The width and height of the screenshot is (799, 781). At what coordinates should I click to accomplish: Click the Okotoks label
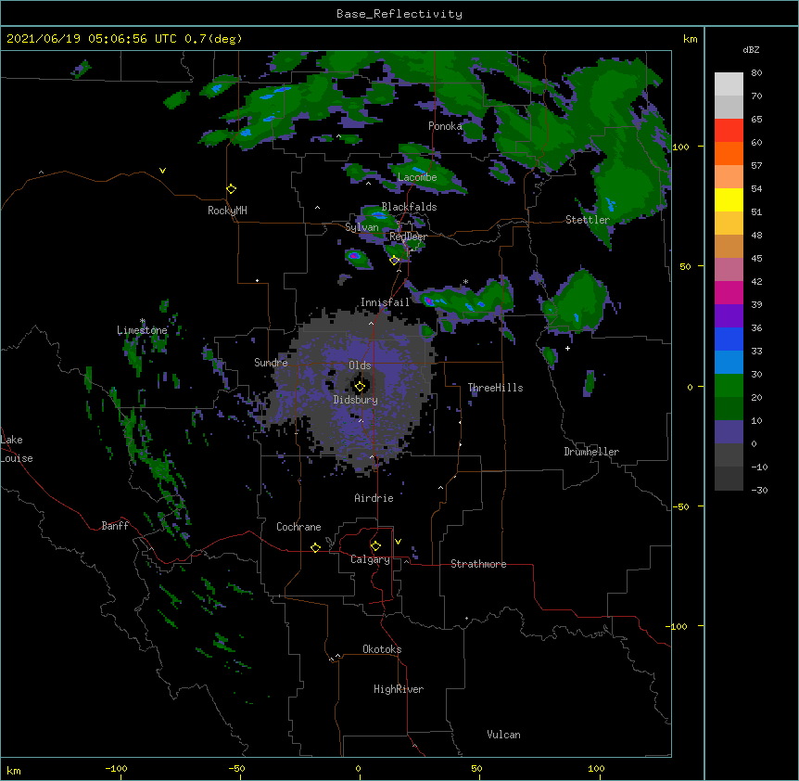pyautogui.click(x=382, y=649)
